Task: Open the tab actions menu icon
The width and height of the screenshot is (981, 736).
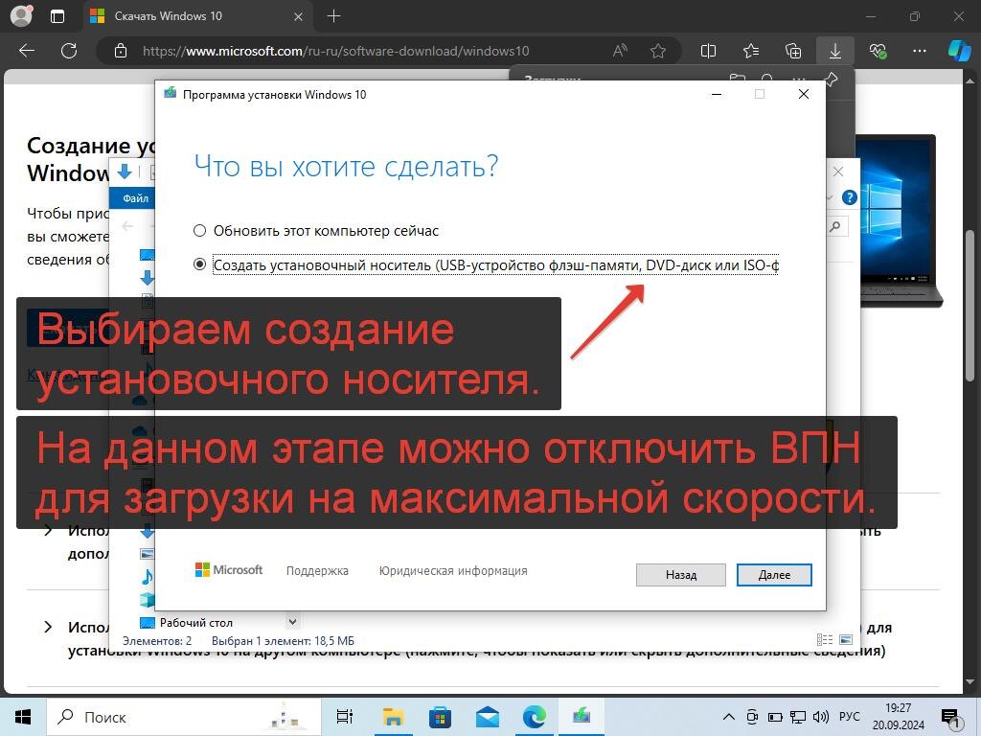Action: pyautogui.click(x=57, y=16)
